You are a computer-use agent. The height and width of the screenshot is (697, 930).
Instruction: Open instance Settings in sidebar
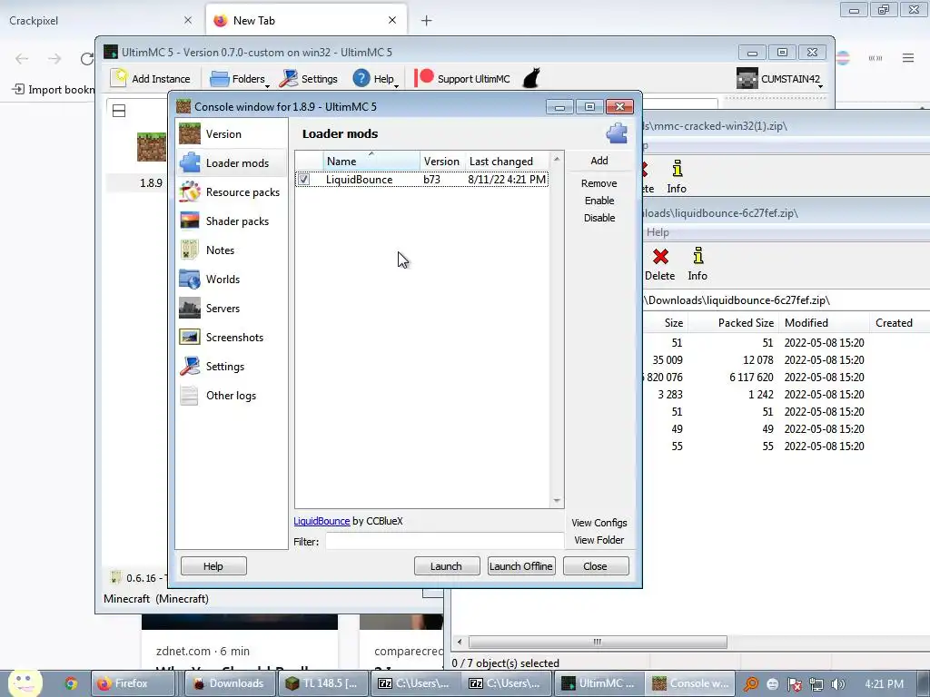tap(232, 367)
